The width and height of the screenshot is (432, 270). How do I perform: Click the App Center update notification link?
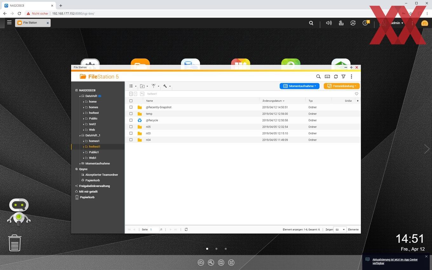395,261
